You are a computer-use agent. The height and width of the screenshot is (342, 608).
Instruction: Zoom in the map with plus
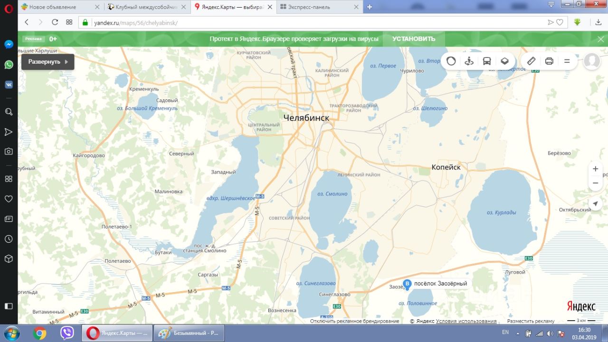[595, 169]
